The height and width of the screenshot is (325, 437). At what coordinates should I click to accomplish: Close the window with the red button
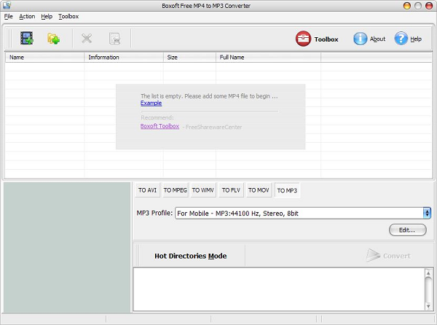click(429, 6)
